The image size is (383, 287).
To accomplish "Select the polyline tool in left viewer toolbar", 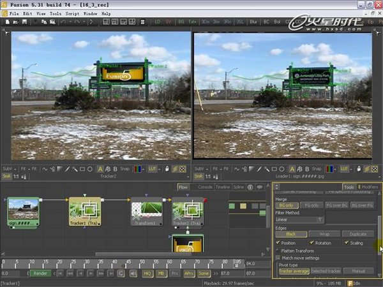I will 45,169.
